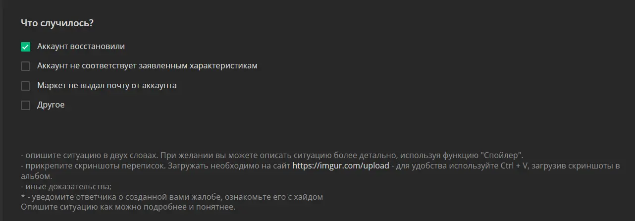Click the 'Что случилось?' heading
The width and height of the screenshot is (635, 221).
coord(57,23)
